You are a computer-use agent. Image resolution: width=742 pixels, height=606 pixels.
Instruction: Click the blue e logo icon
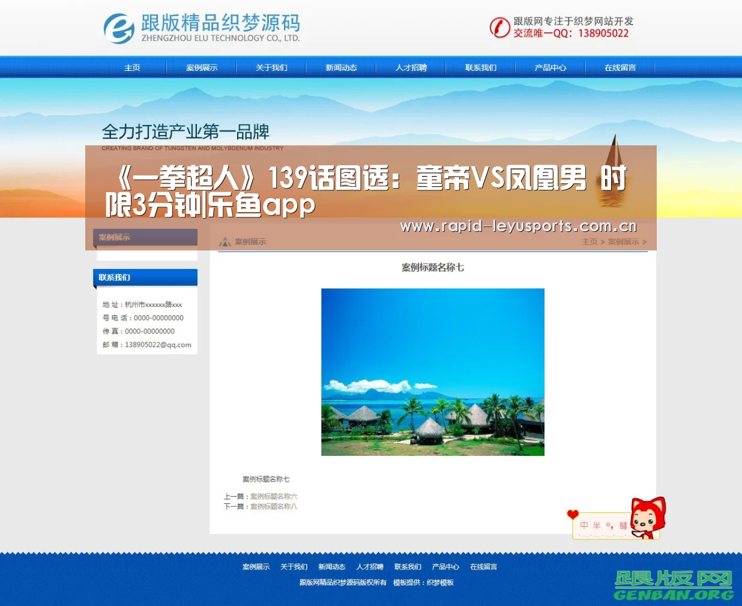coord(119,28)
